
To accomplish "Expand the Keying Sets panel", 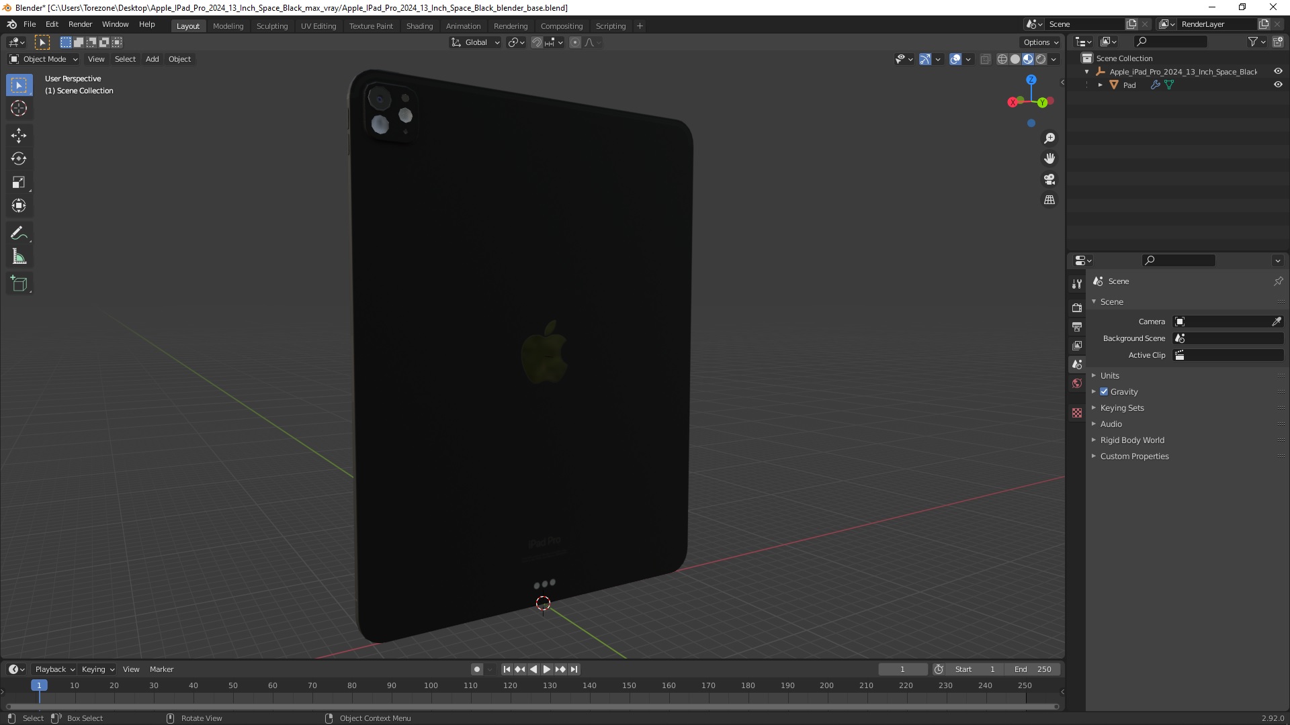I will pyautogui.click(x=1122, y=407).
